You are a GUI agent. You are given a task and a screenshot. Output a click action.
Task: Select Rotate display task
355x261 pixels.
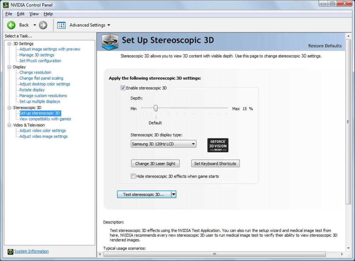coord(32,90)
